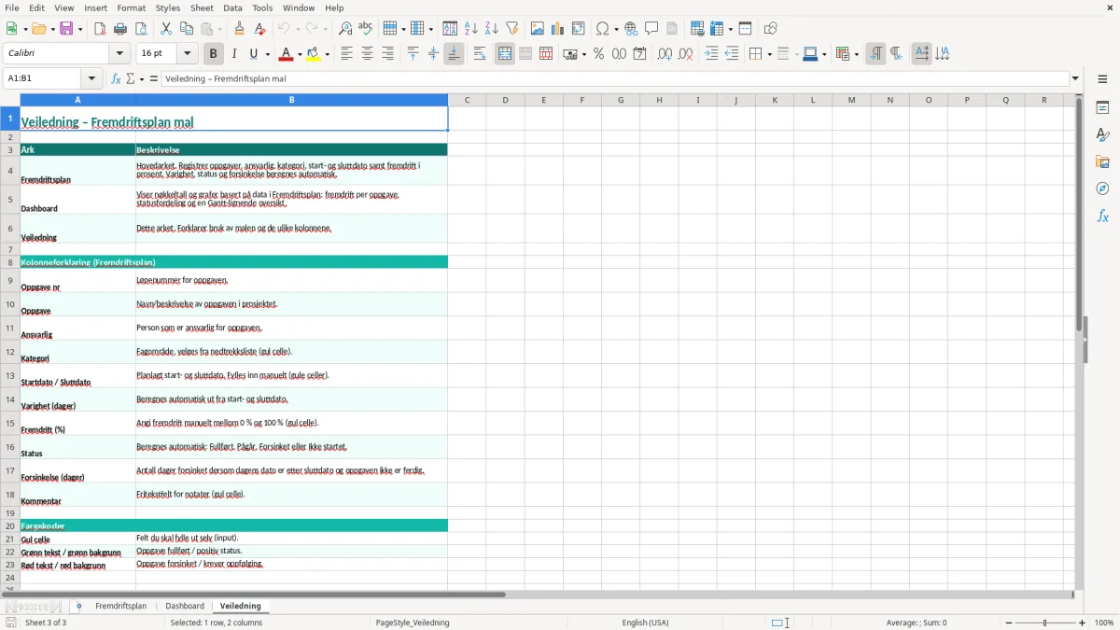This screenshot has height=630, width=1120.
Task: Run the spelling check
Action: pyautogui.click(x=366, y=29)
